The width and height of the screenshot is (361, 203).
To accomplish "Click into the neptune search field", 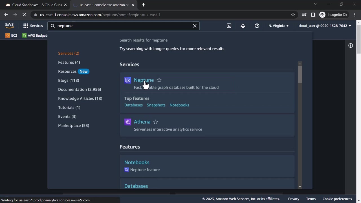I will [x=124, y=26].
